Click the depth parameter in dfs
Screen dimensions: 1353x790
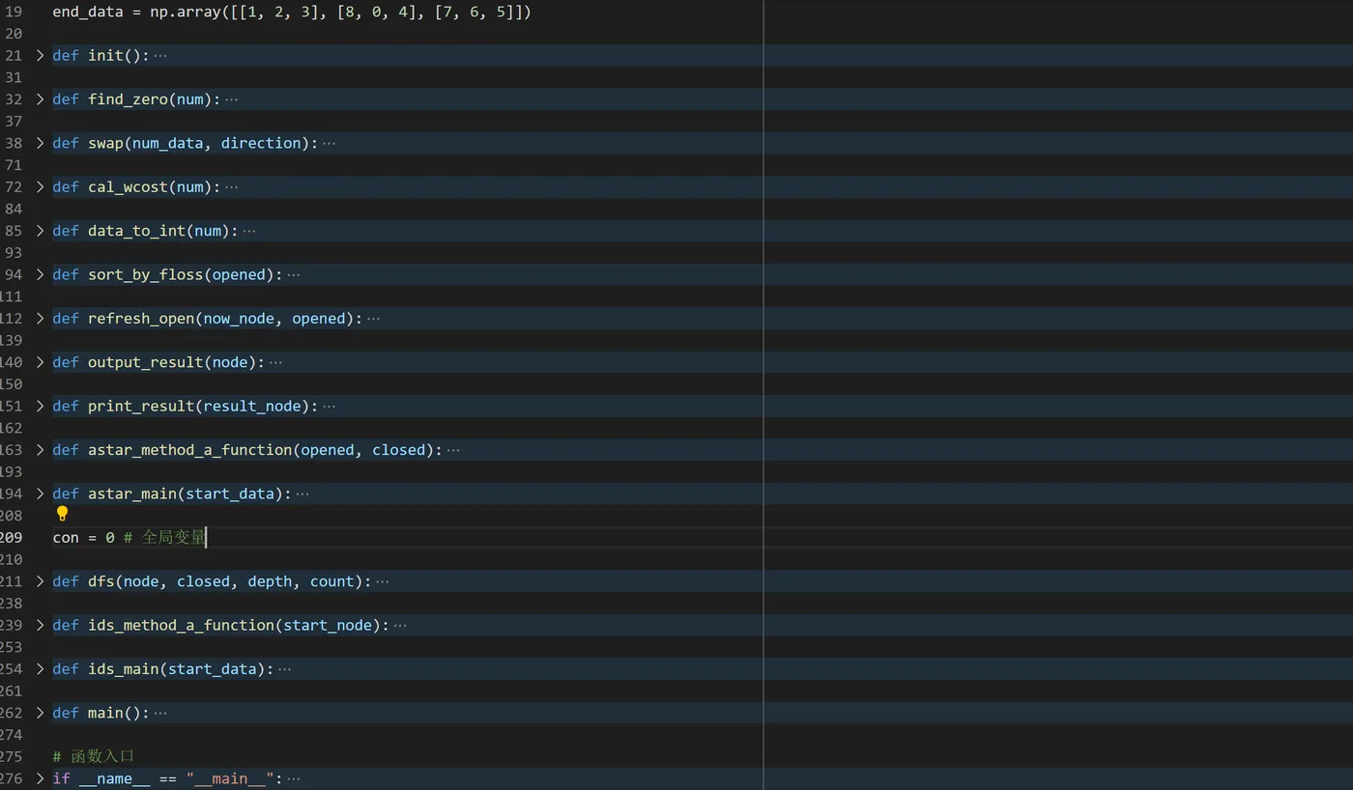click(270, 581)
